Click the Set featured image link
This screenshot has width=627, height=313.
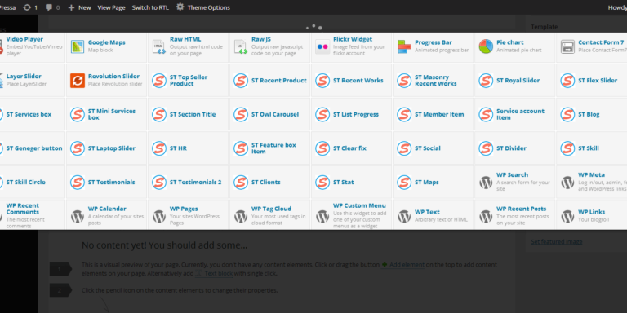click(x=557, y=242)
